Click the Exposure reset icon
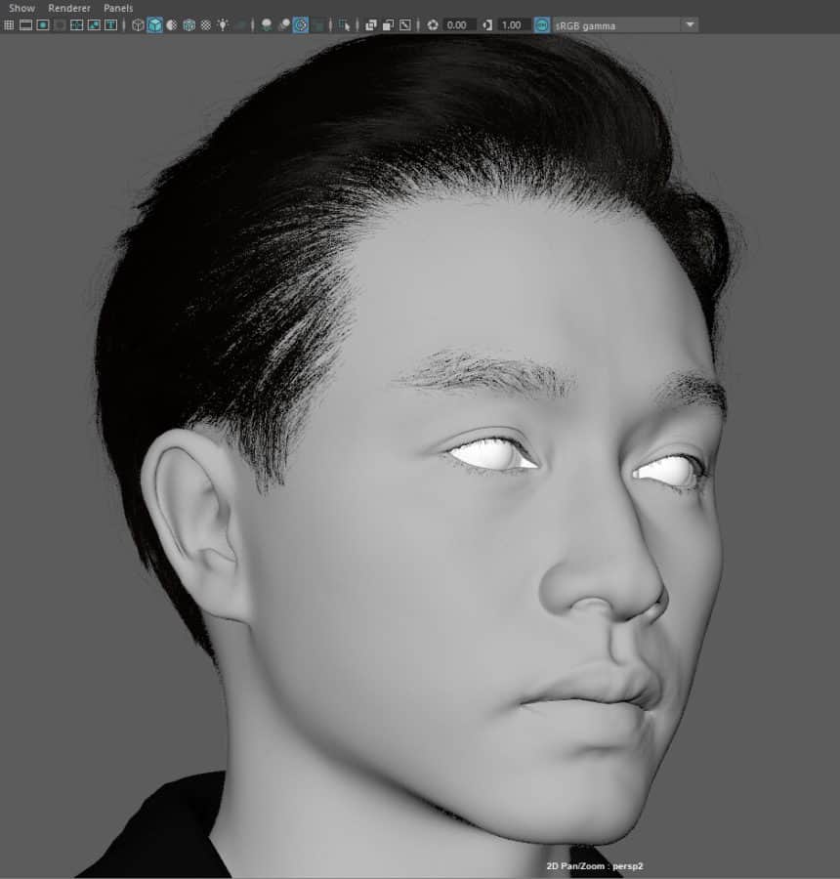This screenshot has width=840, height=879. click(x=433, y=25)
